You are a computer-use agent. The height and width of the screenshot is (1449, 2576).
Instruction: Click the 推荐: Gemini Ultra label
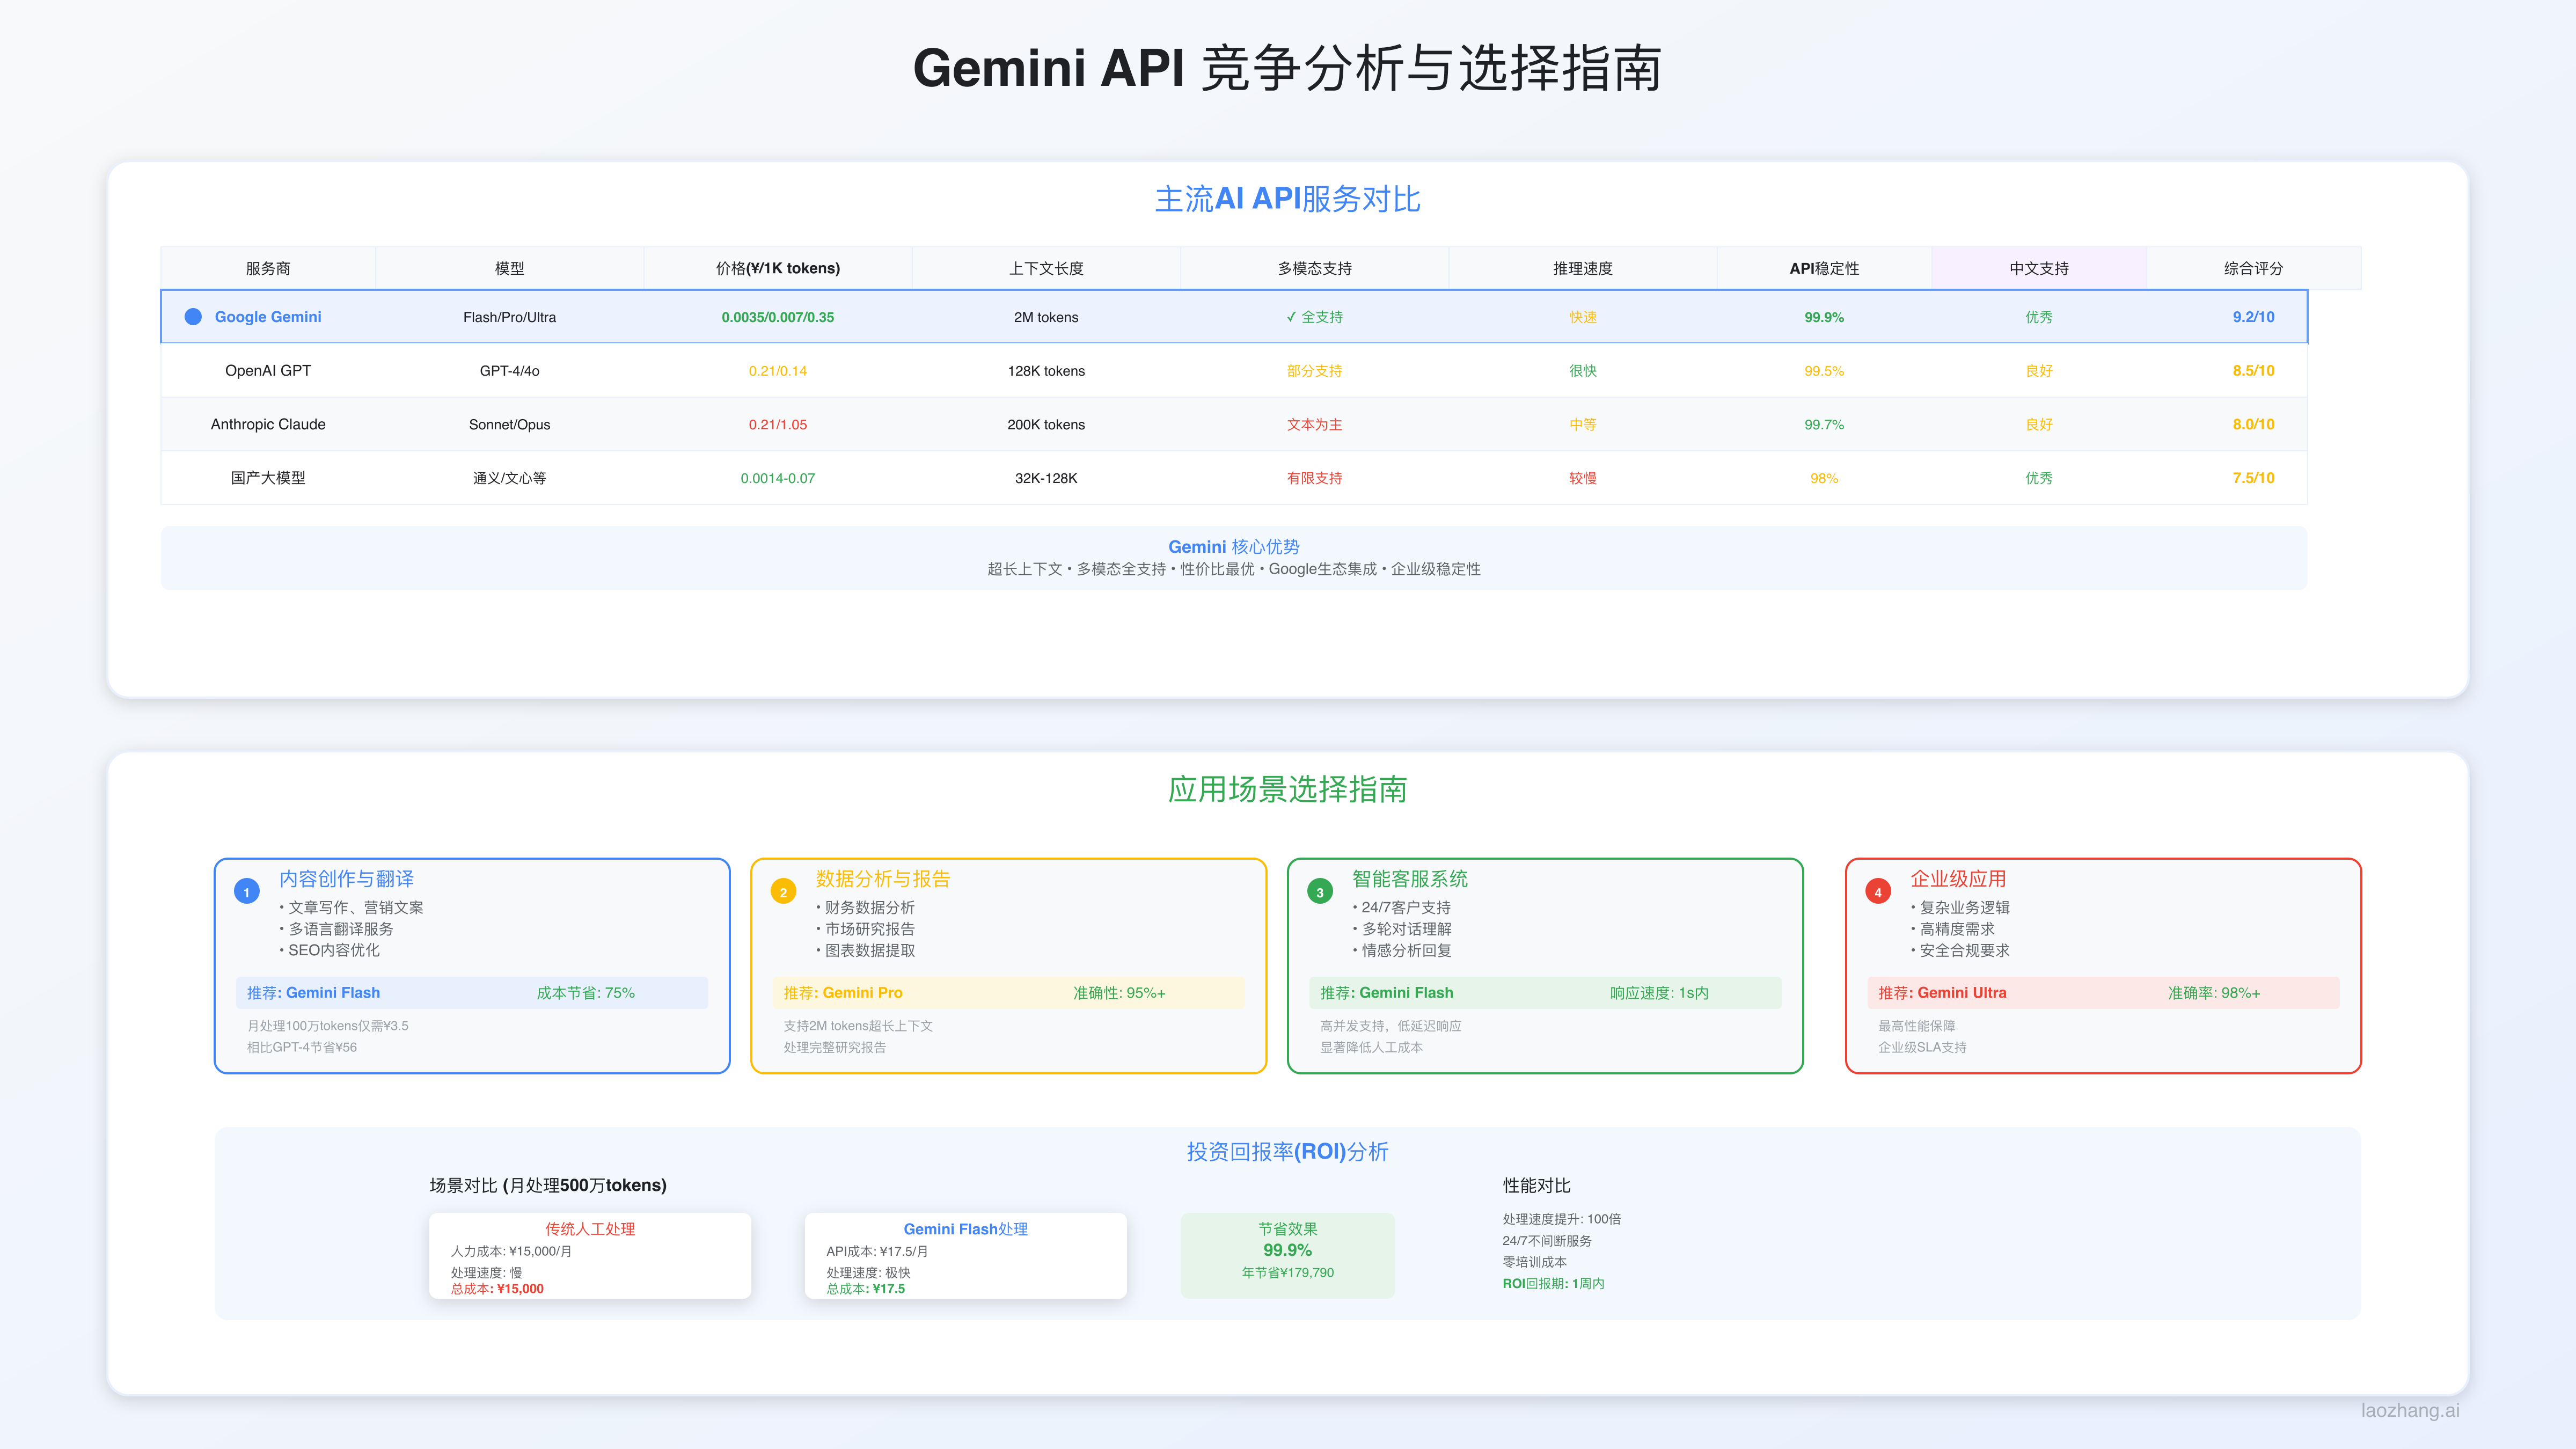tap(1942, 993)
